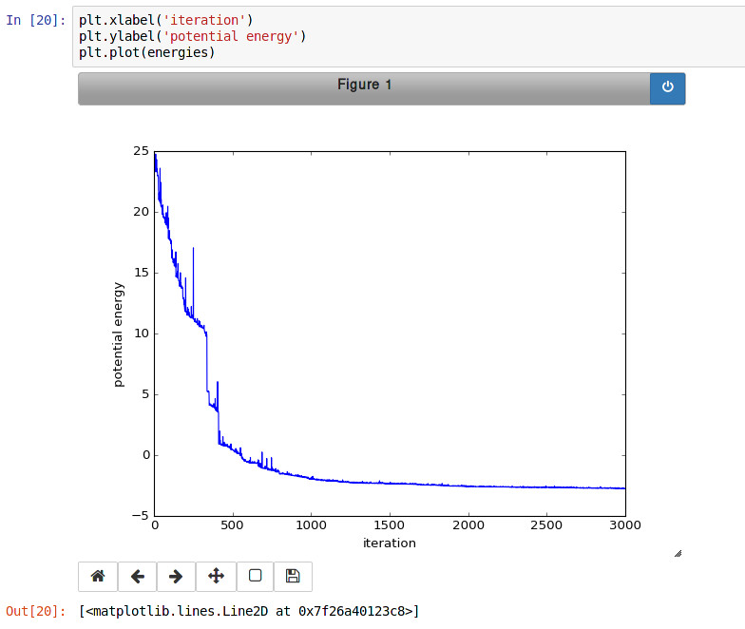Image resolution: width=745 pixels, height=629 pixels.
Task: Download the figure with save icon
Action: pos(293,576)
